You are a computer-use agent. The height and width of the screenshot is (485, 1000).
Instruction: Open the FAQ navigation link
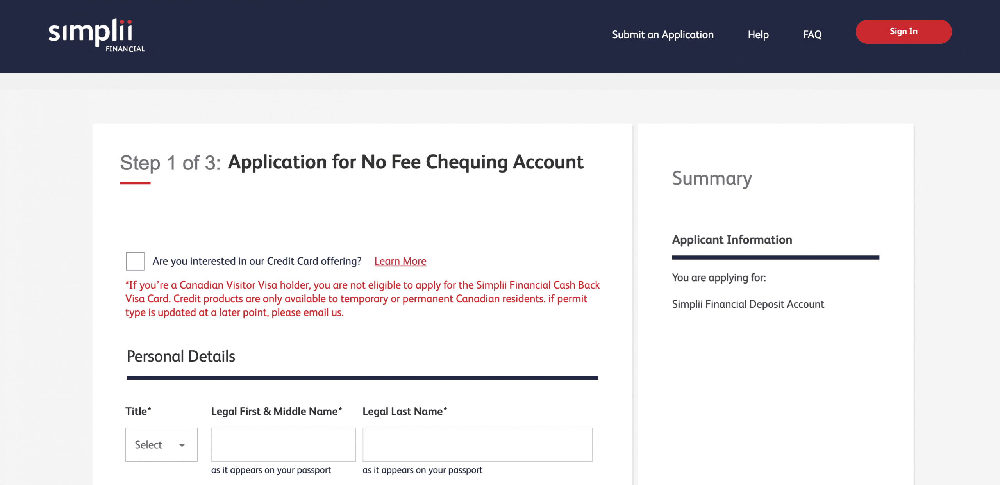pyautogui.click(x=812, y=35)
